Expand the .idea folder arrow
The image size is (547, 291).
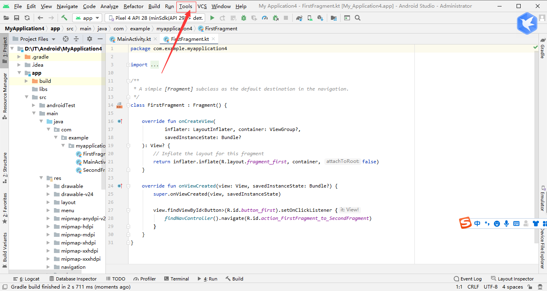click(x=19, y=65)
